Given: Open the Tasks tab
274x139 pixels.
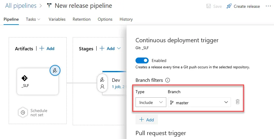Looking at the screenshot, I should coord(33,19).
